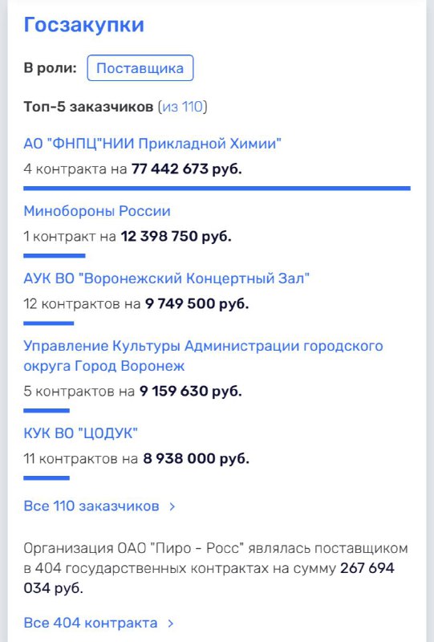Select the Поставщика role button
This screenshot has height=642, width=434.
140,68
